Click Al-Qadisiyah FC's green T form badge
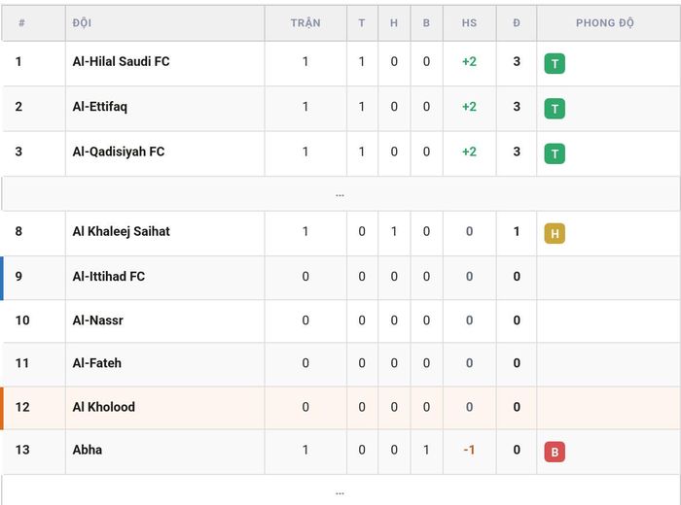 coord(555,153)
